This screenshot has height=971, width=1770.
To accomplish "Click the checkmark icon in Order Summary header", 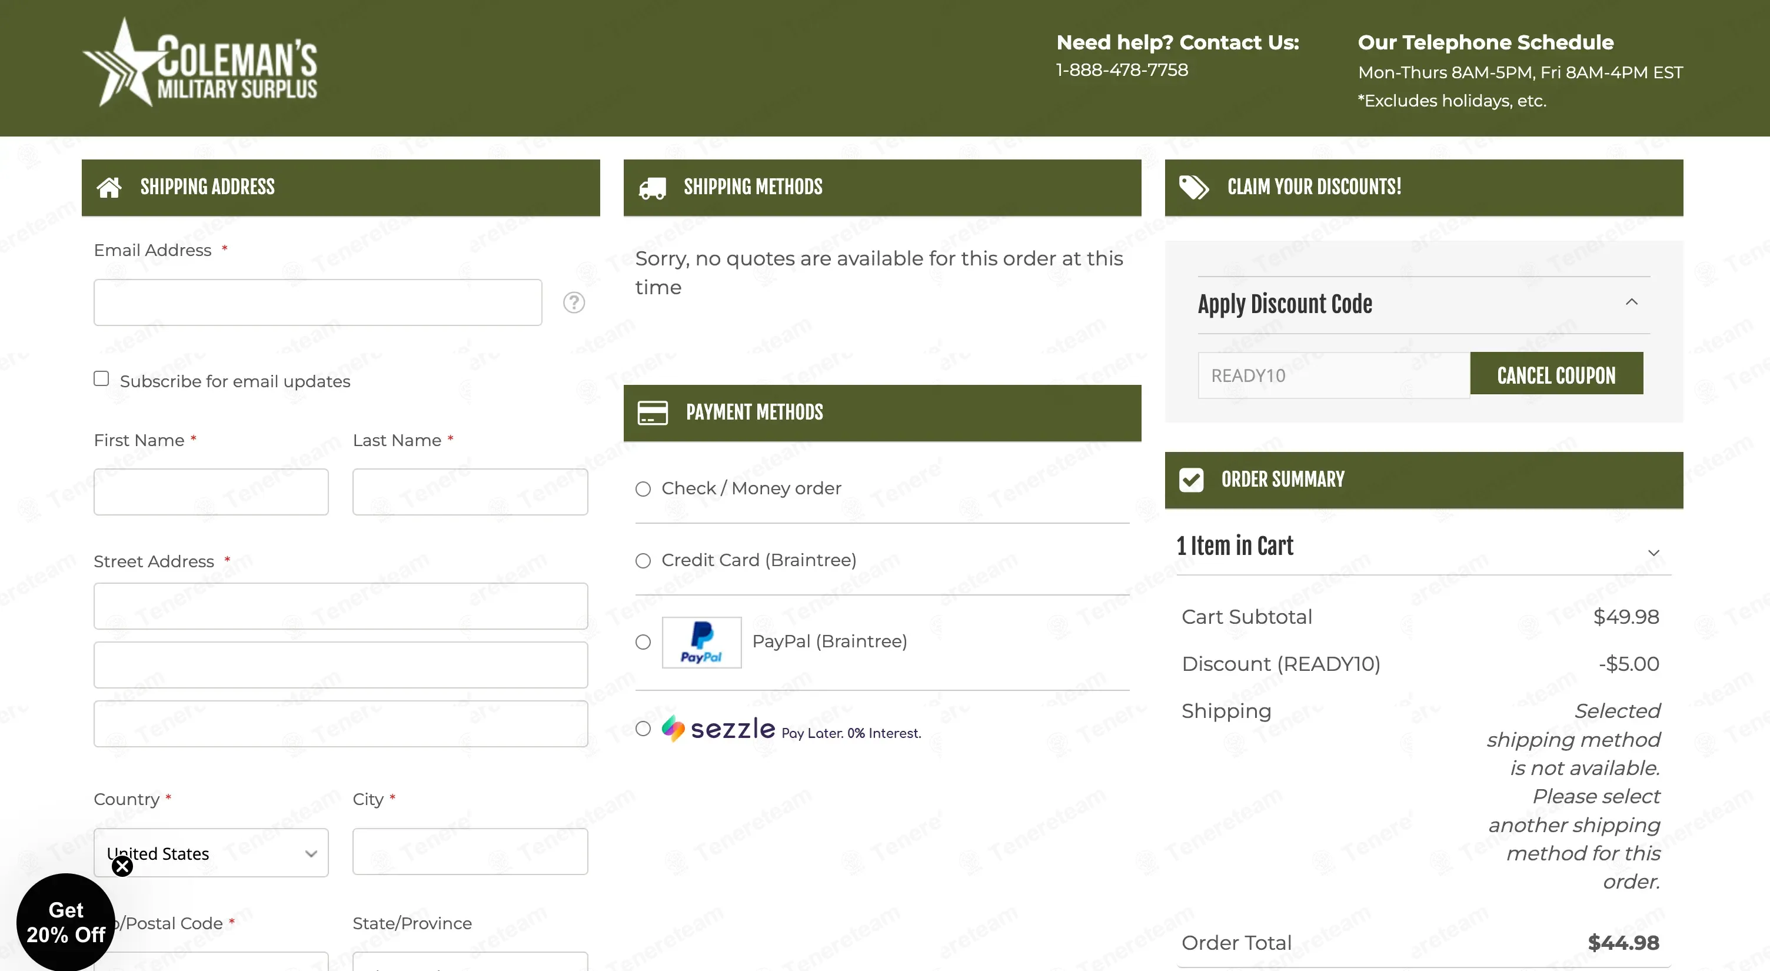I will click(1192, 480).
